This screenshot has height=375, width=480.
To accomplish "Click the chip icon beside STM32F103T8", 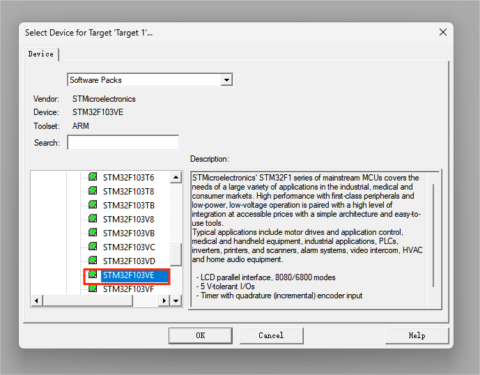I will pyautogui.click(x=92, y=191).
